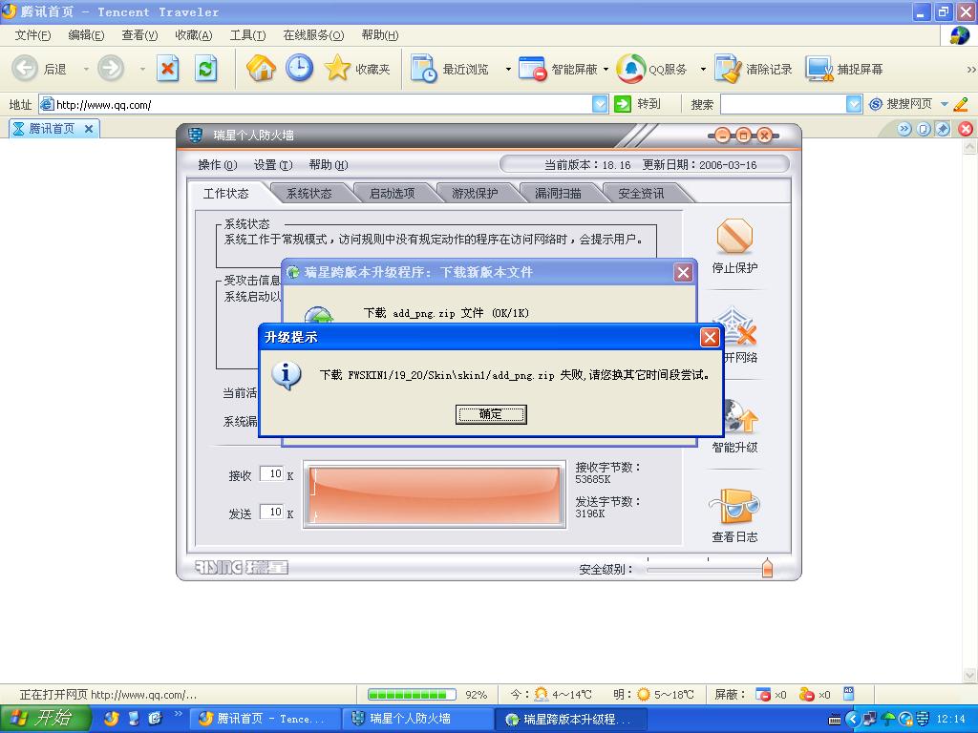Expand 搜搜网页 dropdown arrow
Screen dimensions: 978x733
(945, 104)
